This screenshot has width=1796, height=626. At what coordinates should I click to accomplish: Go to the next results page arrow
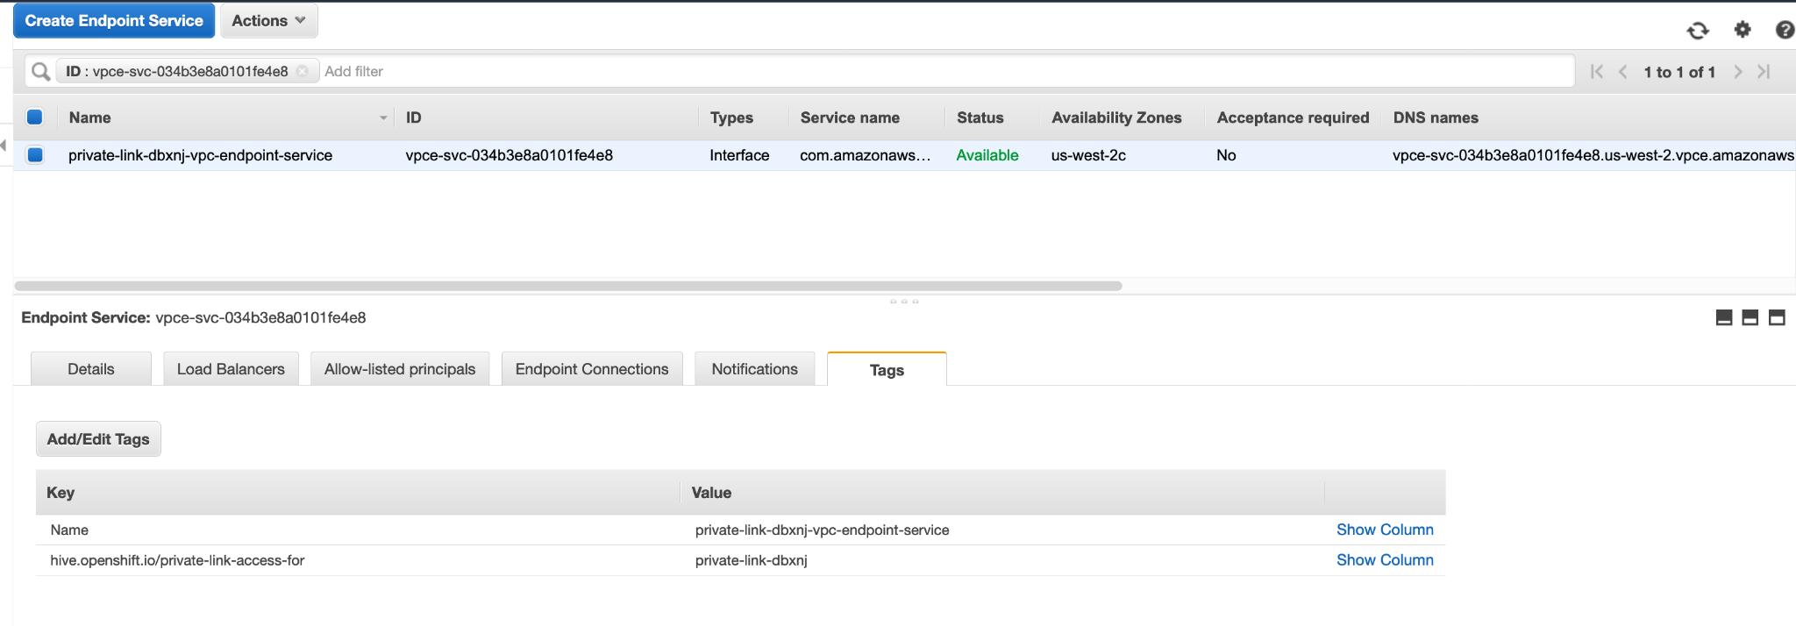coord(1737,72)
